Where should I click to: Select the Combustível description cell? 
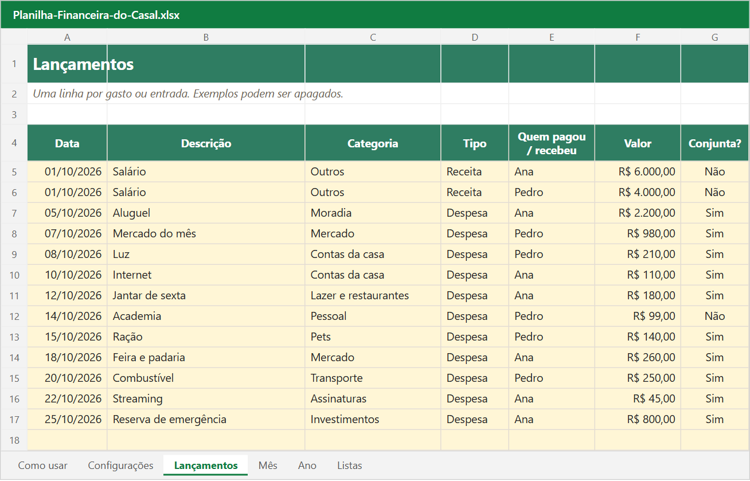206,378
